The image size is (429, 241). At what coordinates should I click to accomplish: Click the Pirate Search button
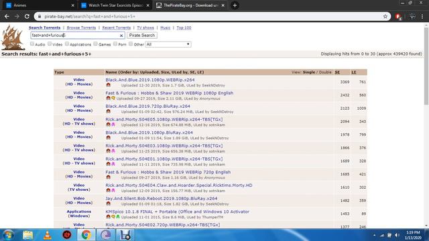142,35
